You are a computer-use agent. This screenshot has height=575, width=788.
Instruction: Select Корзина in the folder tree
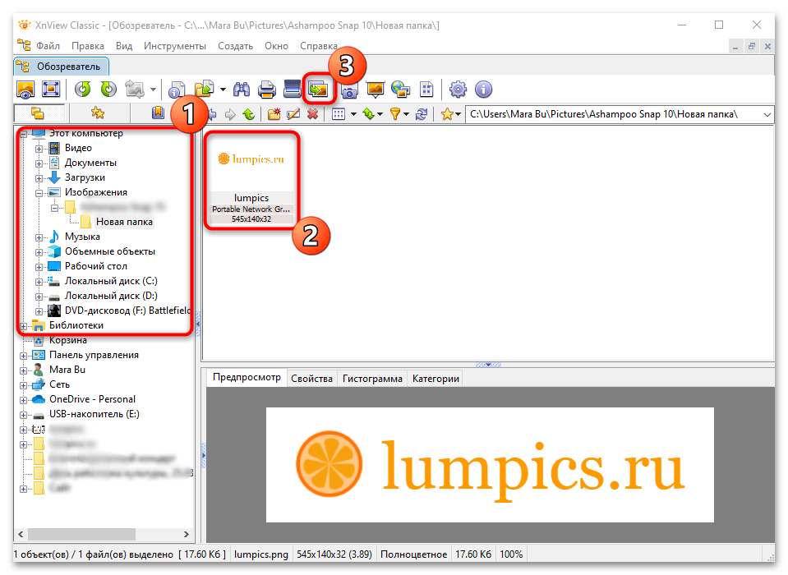point(68,340)
